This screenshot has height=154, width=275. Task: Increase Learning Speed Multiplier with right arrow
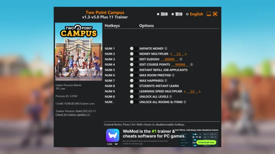pos(199,91)
